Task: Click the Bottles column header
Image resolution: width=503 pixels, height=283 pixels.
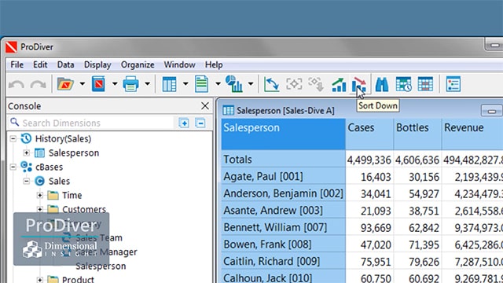Action: (x=417, y=134)
